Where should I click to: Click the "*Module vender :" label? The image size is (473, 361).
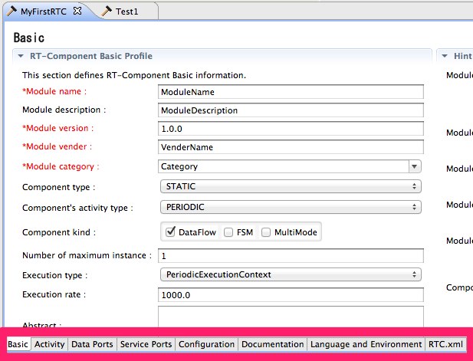(x=57, y=146)
